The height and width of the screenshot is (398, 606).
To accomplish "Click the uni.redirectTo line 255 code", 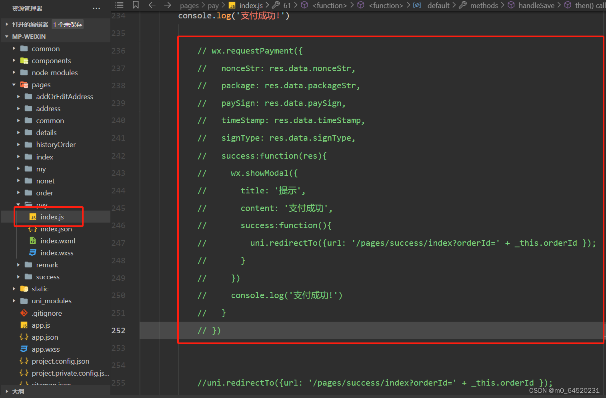I will 375,383.
